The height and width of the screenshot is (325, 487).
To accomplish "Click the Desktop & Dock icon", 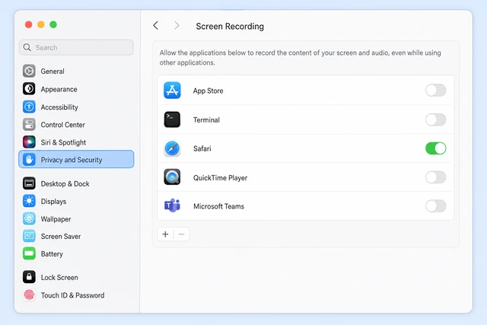I will tap(29, 183).
